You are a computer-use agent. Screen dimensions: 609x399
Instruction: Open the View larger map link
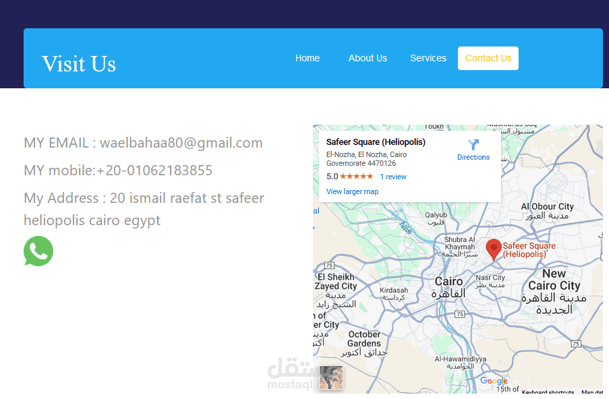(x=352, y=191)
